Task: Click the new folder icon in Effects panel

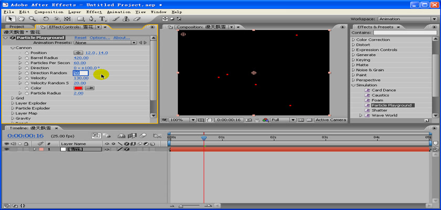Action: [x=426, y=120]
